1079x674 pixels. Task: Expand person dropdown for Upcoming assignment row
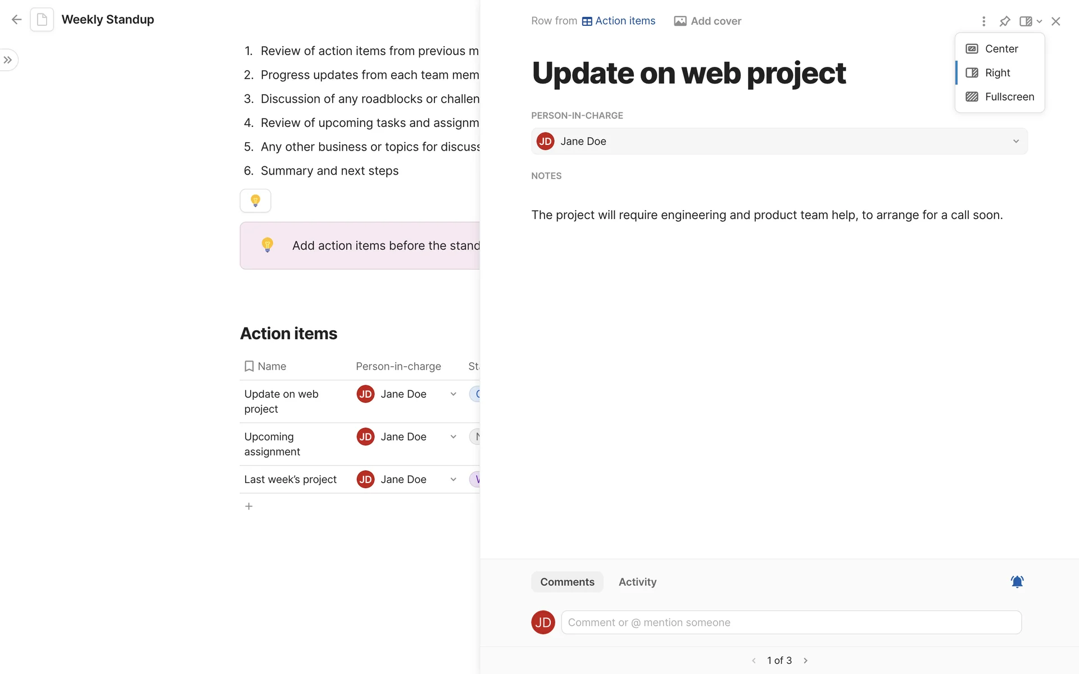click(453, 437)
